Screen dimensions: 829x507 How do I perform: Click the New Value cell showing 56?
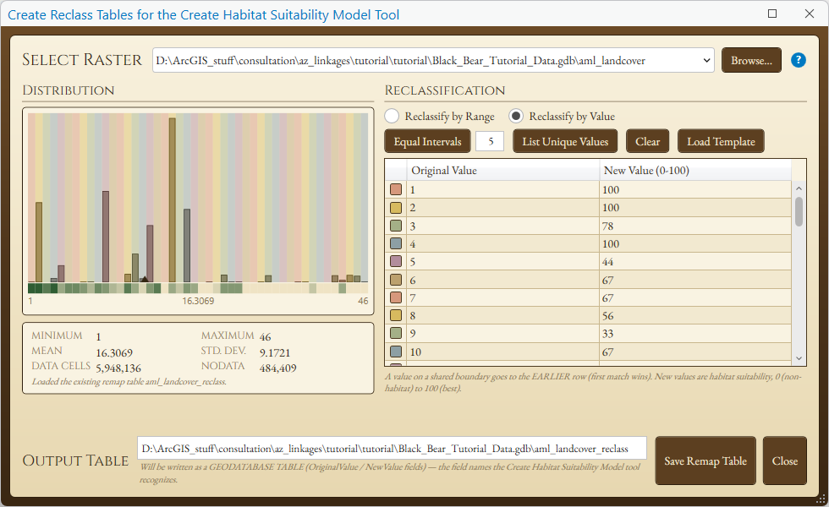click(695, 316)
